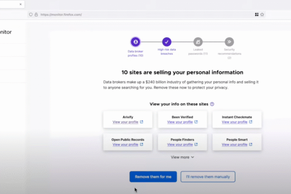Screen dimensions: 291x194
Task: Choose I'll remove them manually
Action: [x=208, y=177]
